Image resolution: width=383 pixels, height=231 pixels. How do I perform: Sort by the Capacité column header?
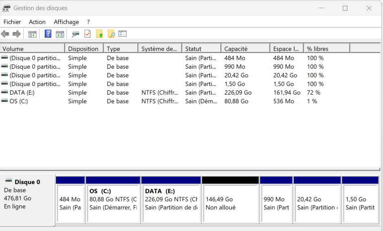coord(236,49)
